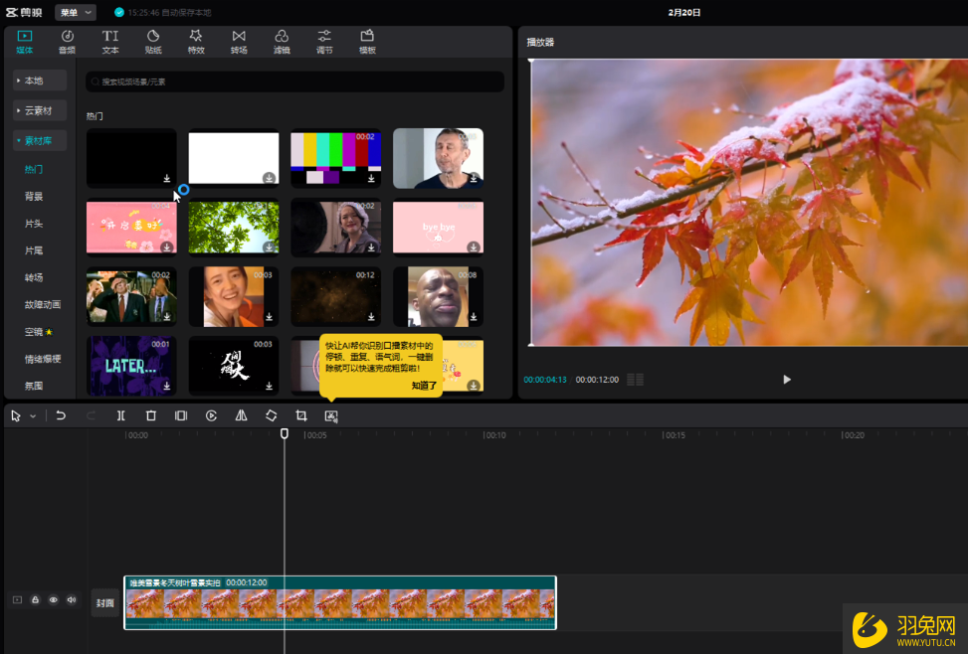Redo the last undone action
968x654 pixels.
click(x=91, y=415)
